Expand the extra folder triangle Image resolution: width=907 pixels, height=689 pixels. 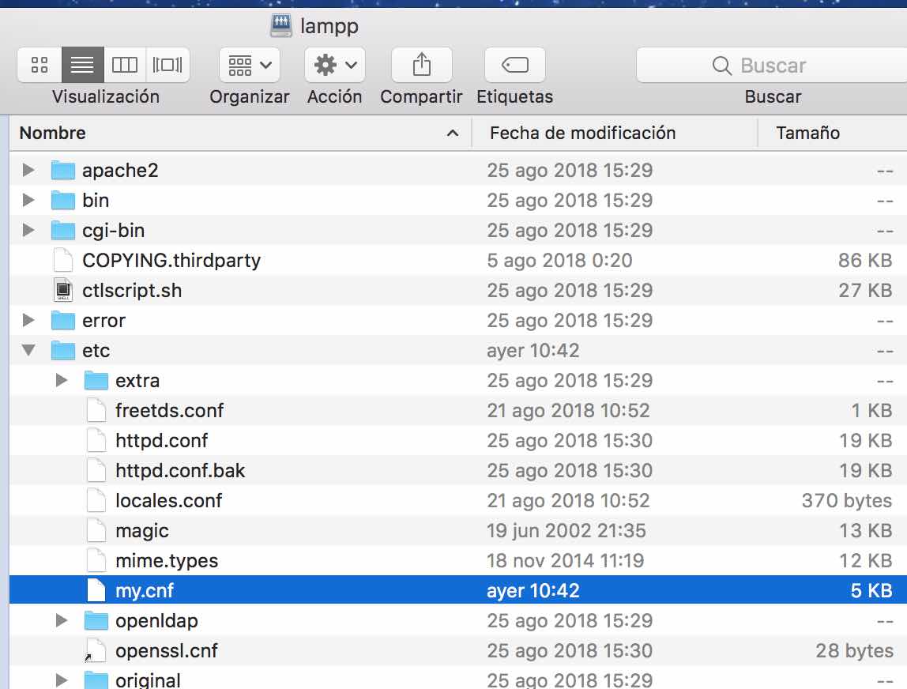(62, 380)
